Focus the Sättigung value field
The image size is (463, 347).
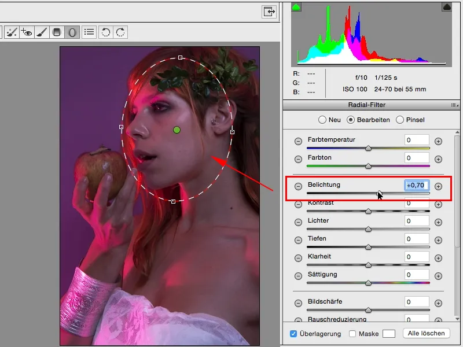pyautogui.click(x=417, y=275)
